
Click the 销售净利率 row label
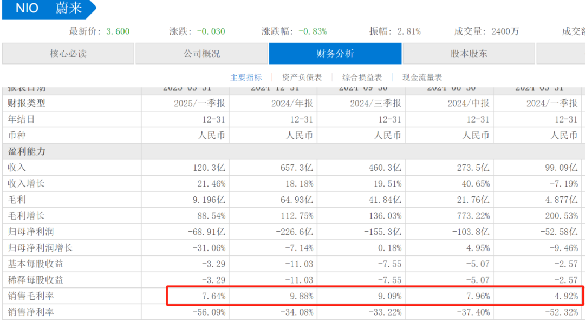pos(31,312)
